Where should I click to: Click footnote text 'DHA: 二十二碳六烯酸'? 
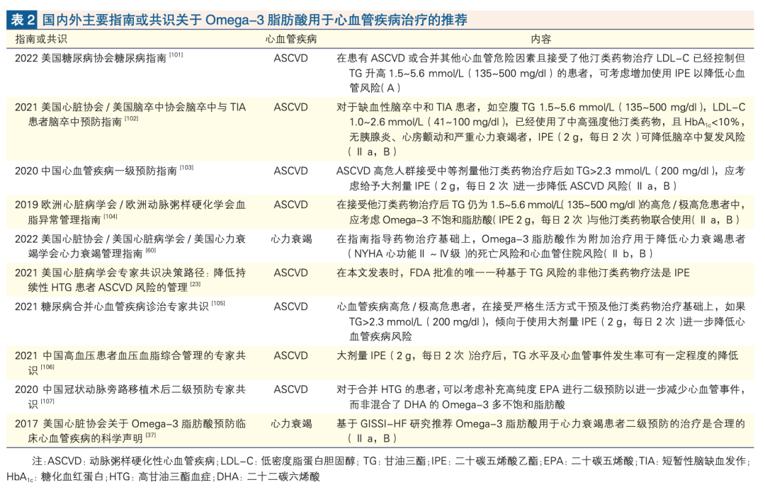268,476
